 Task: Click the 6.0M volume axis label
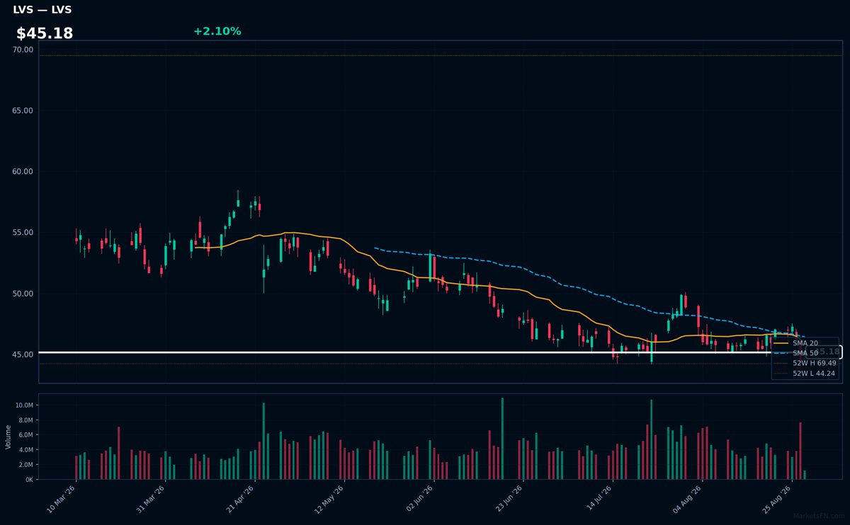pyautogui.click(x=25, y=435)
